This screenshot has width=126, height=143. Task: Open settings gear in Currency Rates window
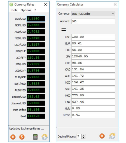(13, 137)
